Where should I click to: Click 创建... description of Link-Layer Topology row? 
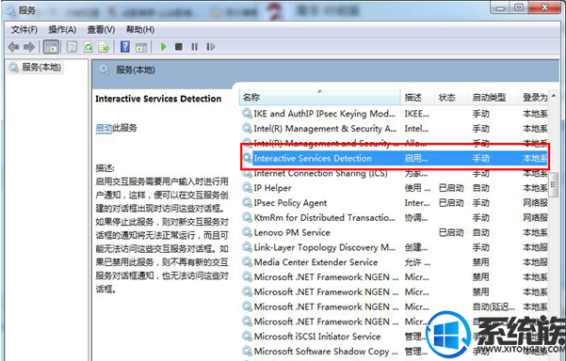(416, 247)
